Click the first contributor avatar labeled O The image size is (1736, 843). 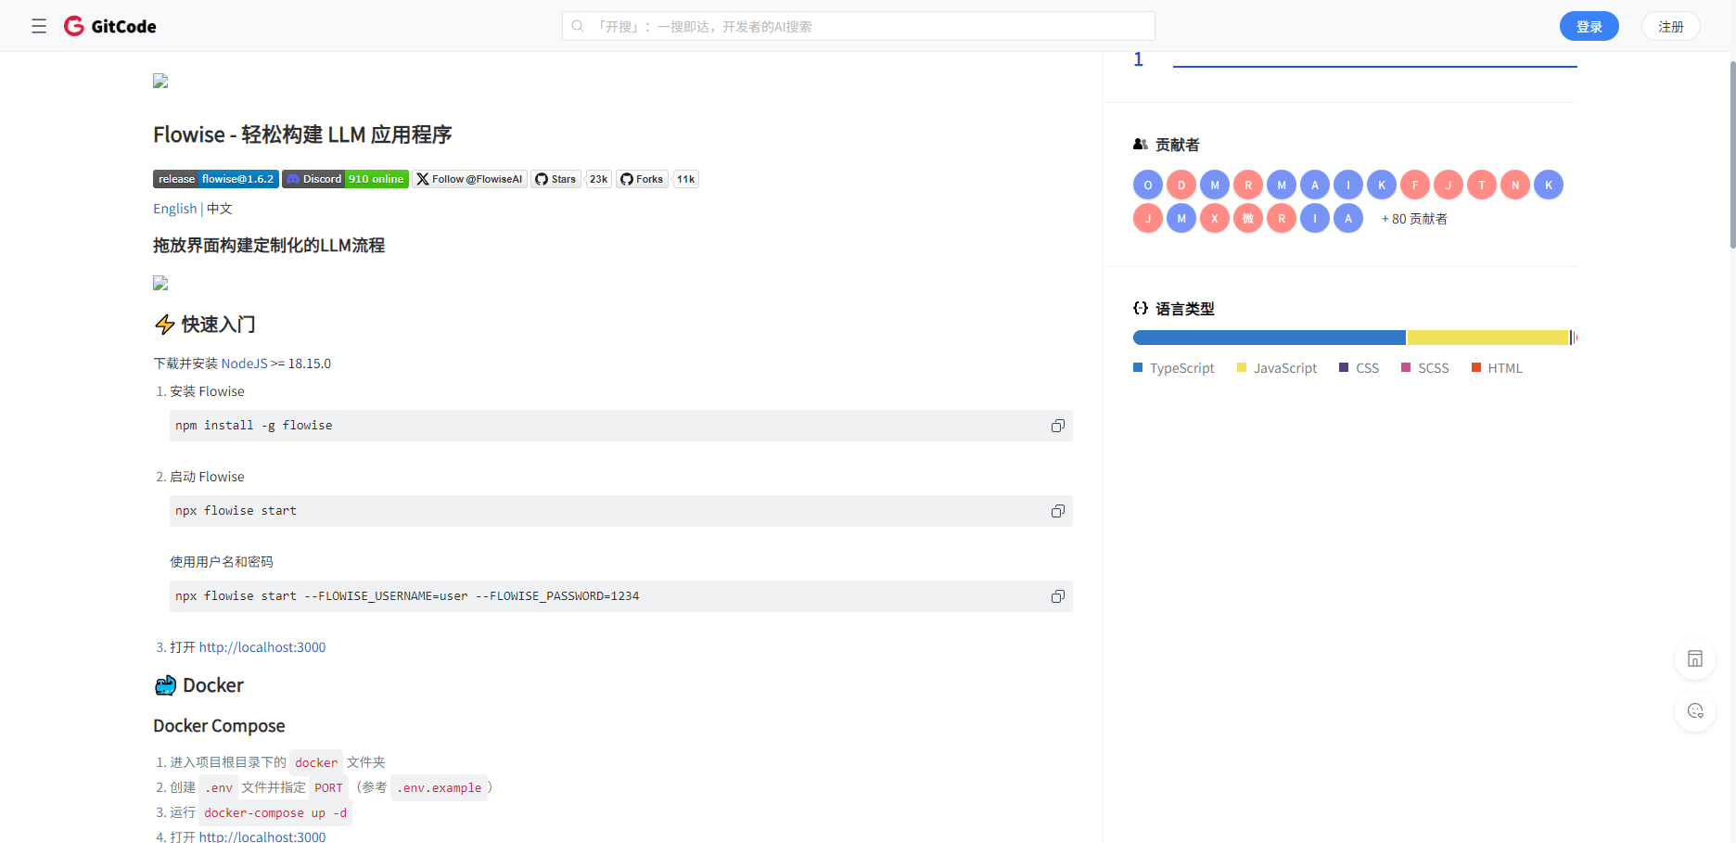[1148, 185]
